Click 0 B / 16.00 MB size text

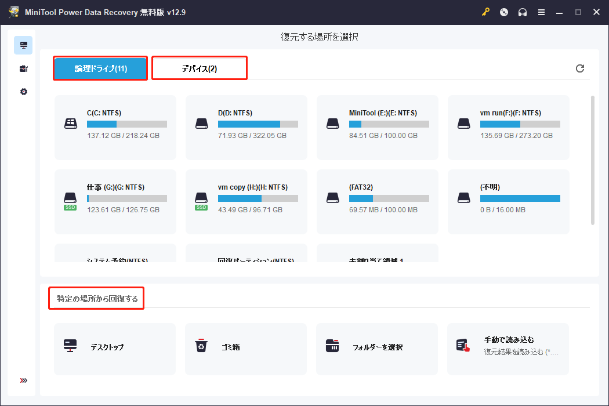[x=503, y=210]
